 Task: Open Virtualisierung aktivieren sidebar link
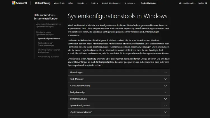coord(48,57)
